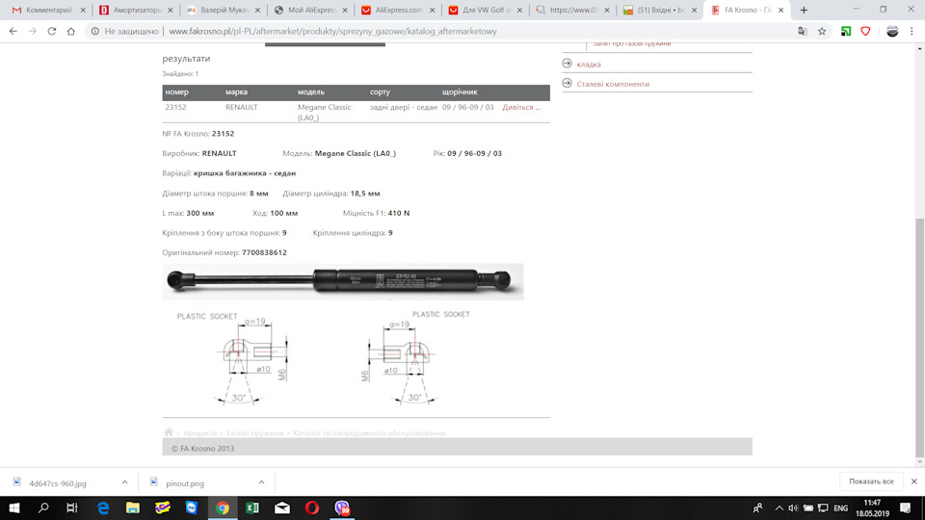
Task: Open downloaded file 4d647cs-960.jpg
Action: click(x=58, y=482)
